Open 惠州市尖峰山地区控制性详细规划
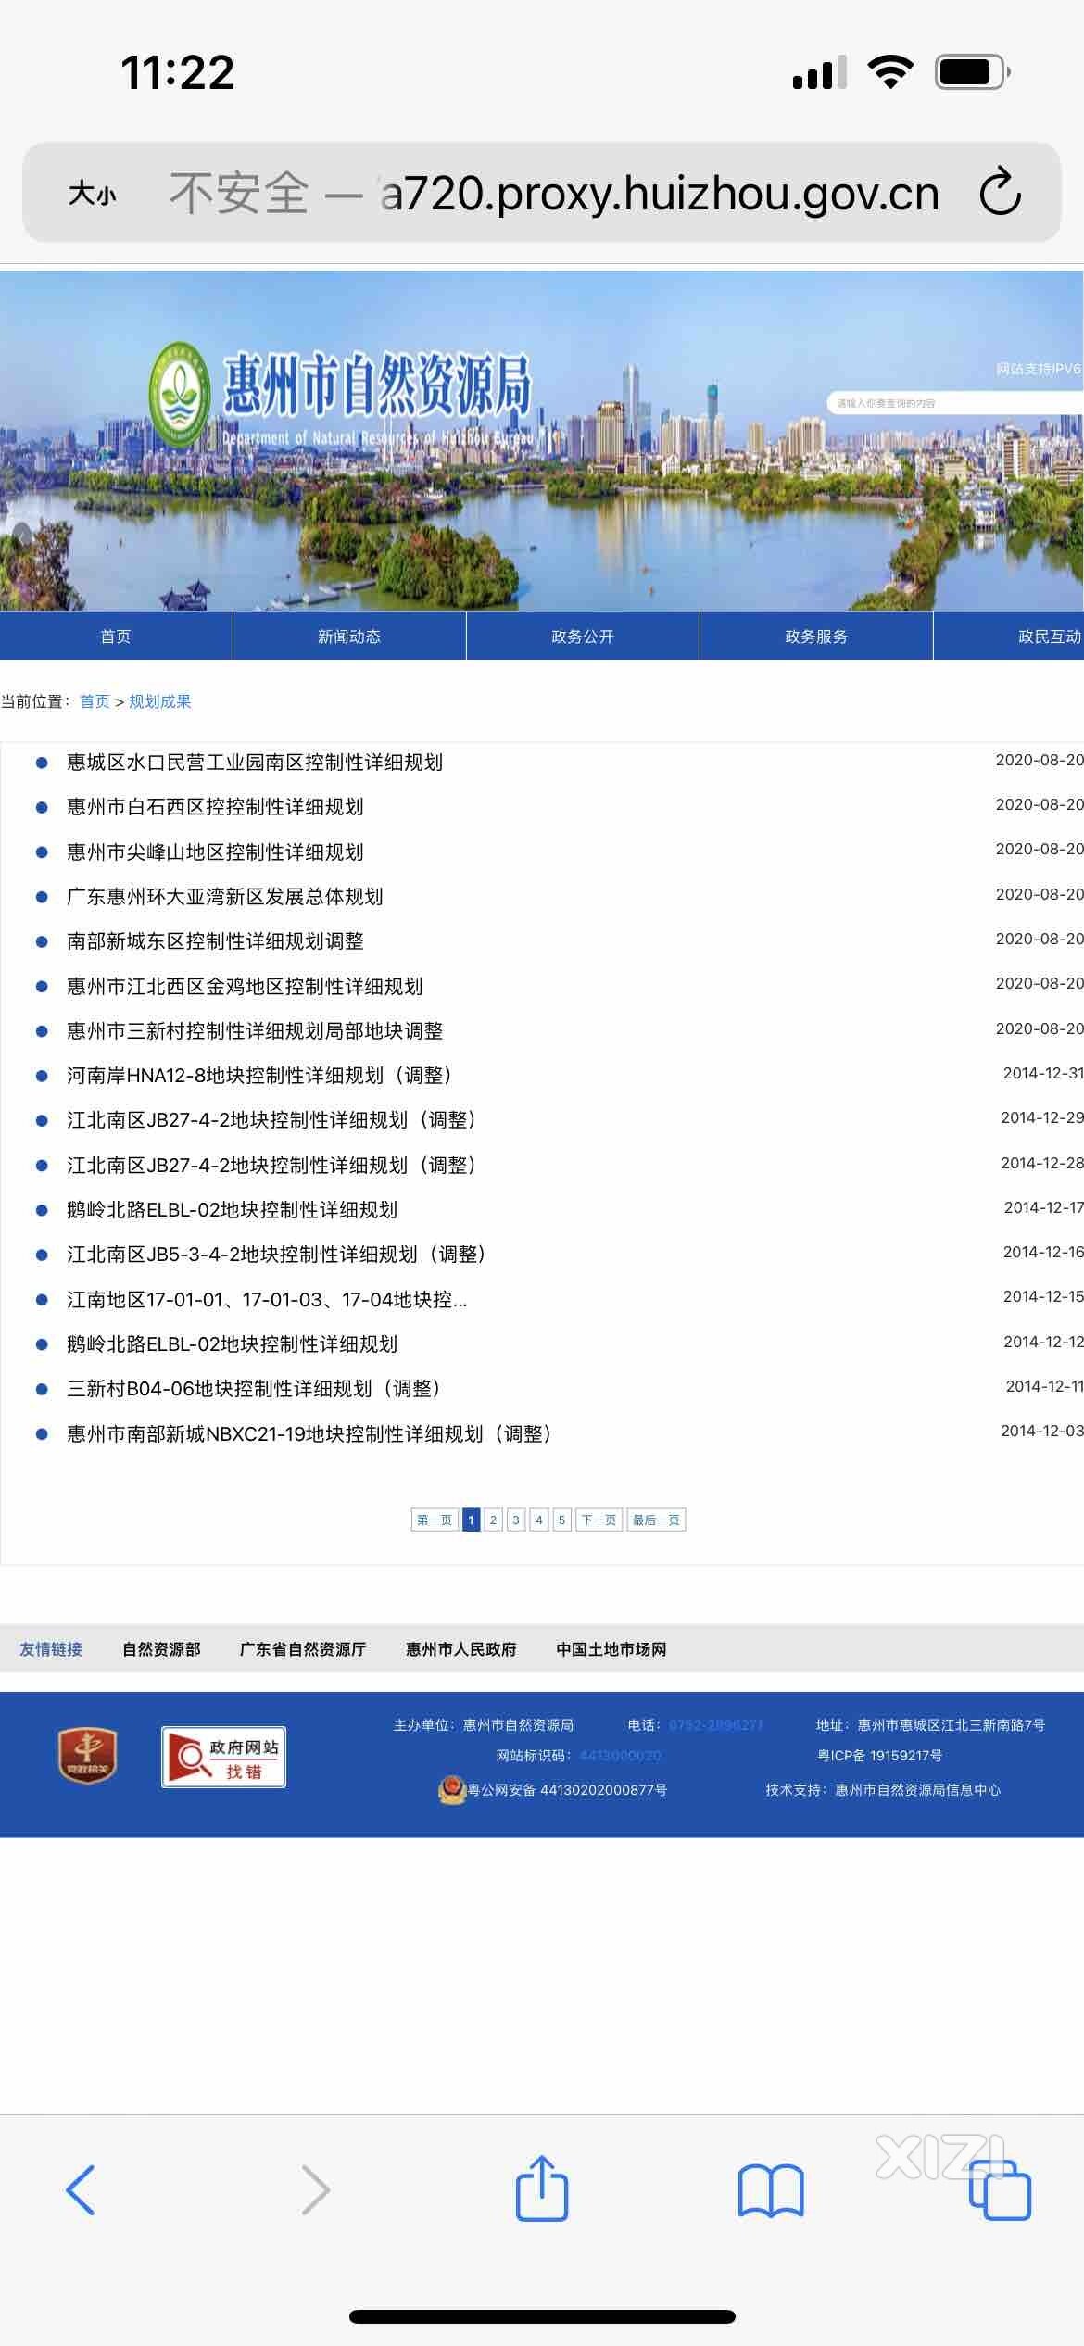 click(x=215, y=851)
